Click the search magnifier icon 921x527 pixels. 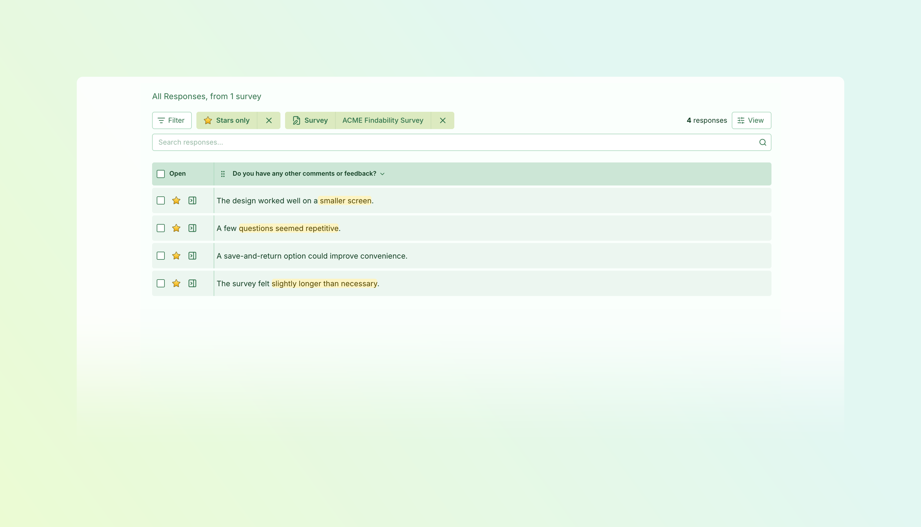point(762,142)
